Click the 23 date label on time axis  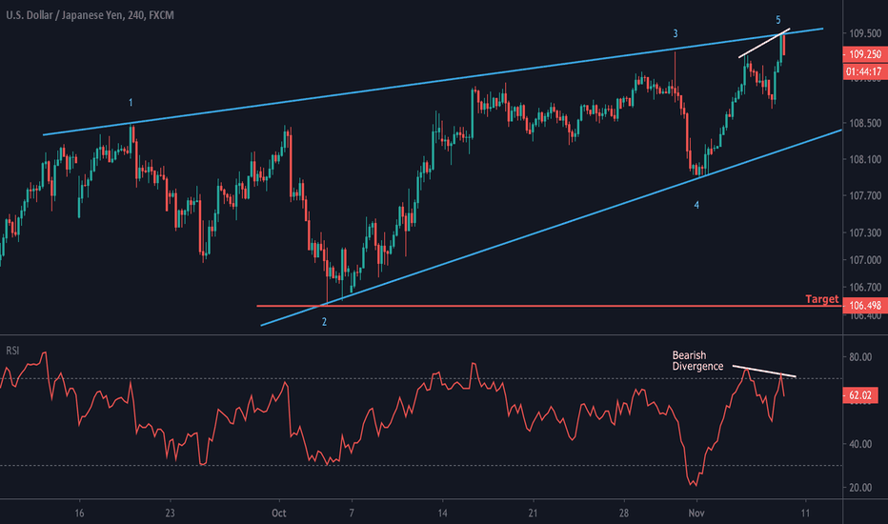point(169,512)
